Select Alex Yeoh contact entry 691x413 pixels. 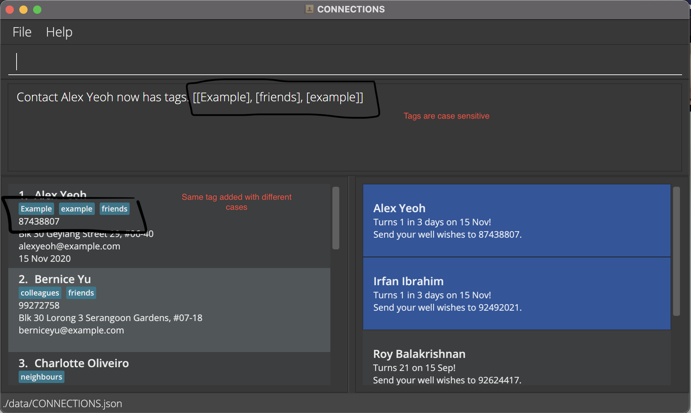point(172,226)
